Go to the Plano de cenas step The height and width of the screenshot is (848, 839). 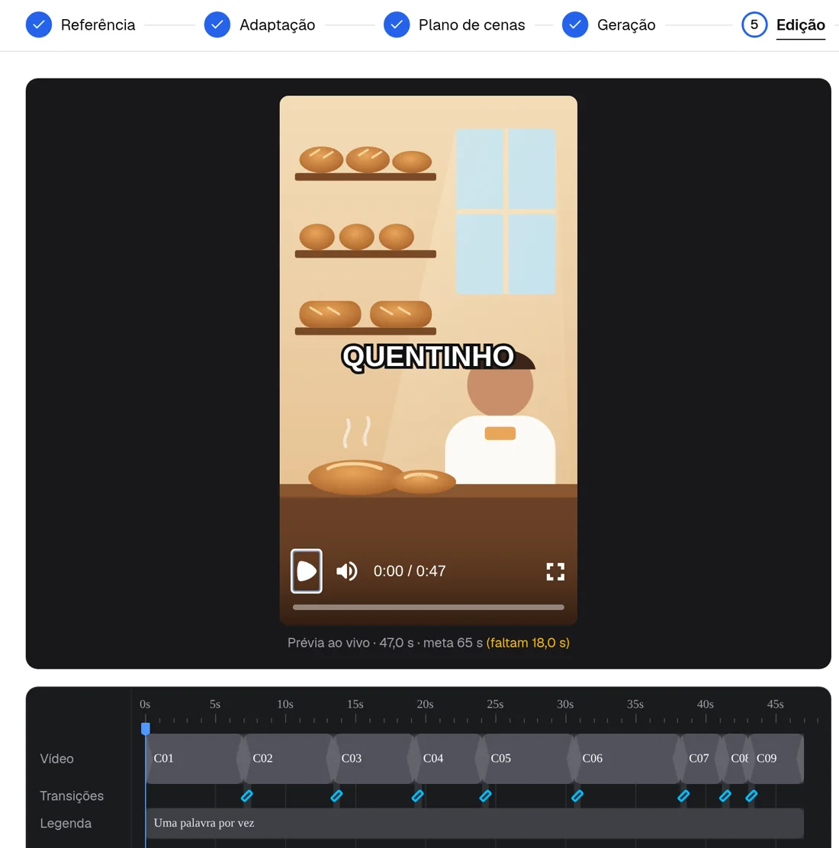pyautogui.click(x=471, y=25)
